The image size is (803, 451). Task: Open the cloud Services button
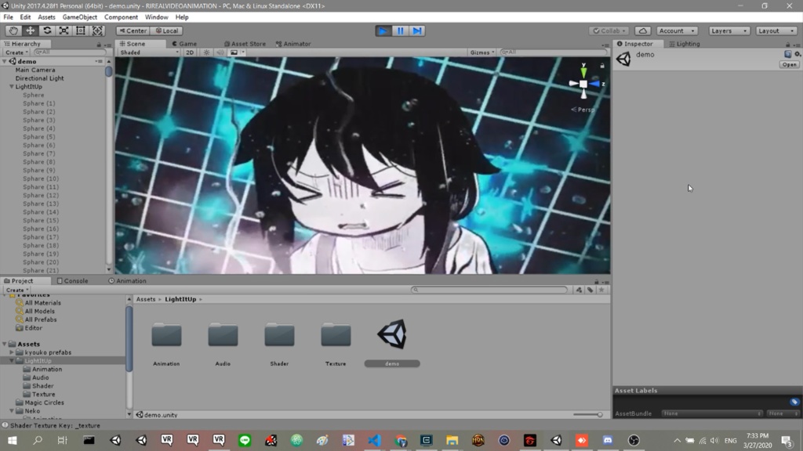coord(643,31)
